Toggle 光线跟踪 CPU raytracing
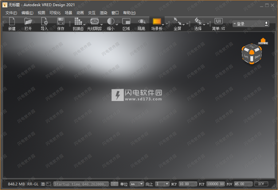This screenshot has height=190, width=278. (94, 21)
